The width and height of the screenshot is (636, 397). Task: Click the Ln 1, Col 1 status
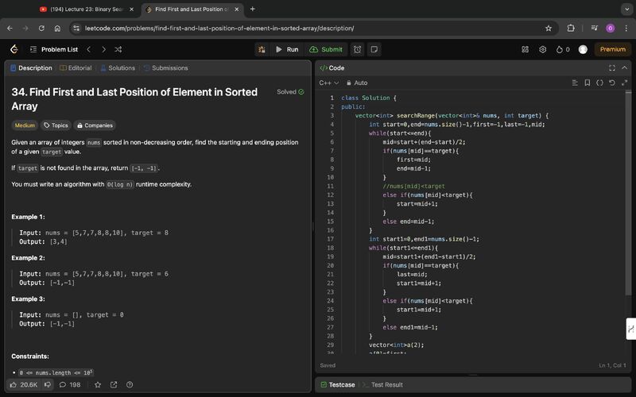tap(612, 365)
